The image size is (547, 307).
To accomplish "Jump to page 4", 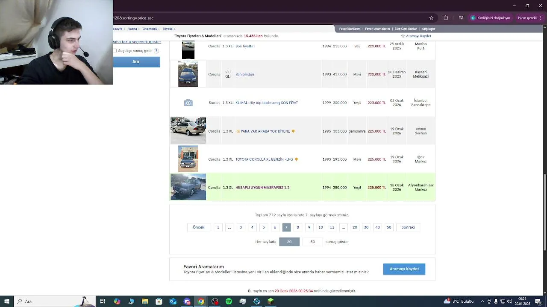I will [x=252, y=227].
